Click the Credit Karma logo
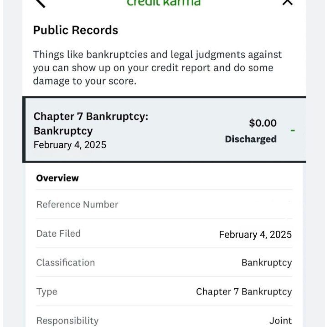Viewport: 325px width, 327px height. point(164,3)
